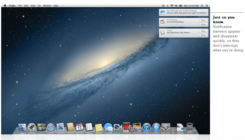Screen dimensions: 245x140
Task: Open iPhoto icon in the Dock
Action: 137,127
